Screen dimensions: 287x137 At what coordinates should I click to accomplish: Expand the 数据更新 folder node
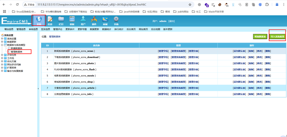(2, 42)
